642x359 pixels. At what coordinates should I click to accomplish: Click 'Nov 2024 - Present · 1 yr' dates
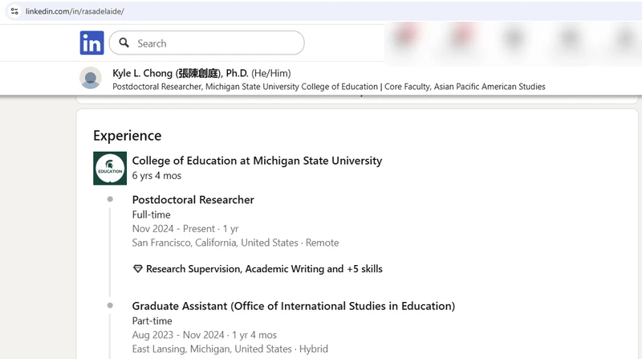tap(185, 229)
